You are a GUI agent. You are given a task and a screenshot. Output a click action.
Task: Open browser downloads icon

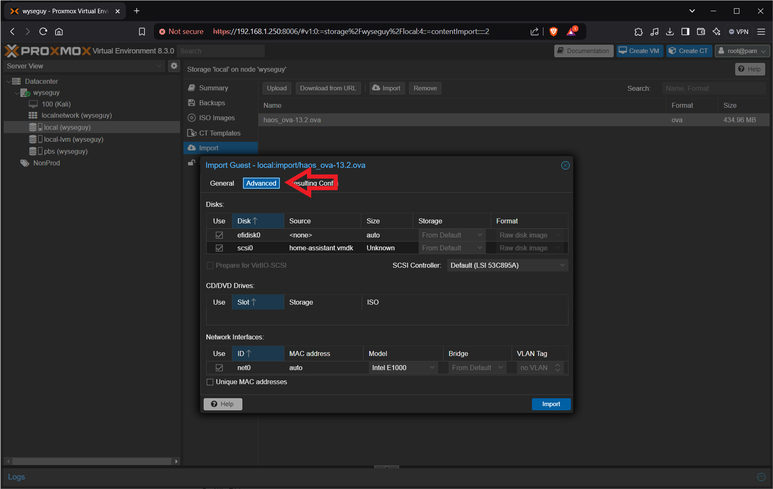pos(670,31)
